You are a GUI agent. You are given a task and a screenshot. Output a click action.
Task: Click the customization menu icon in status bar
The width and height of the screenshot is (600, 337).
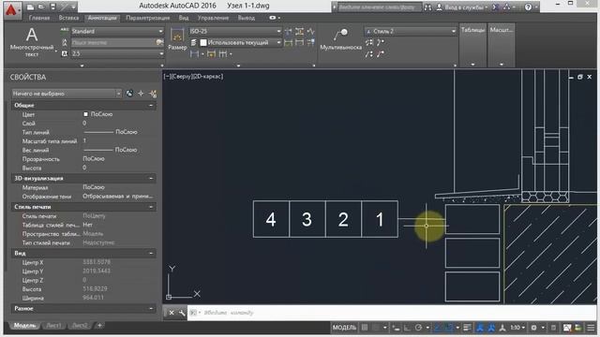click(591, 328)
